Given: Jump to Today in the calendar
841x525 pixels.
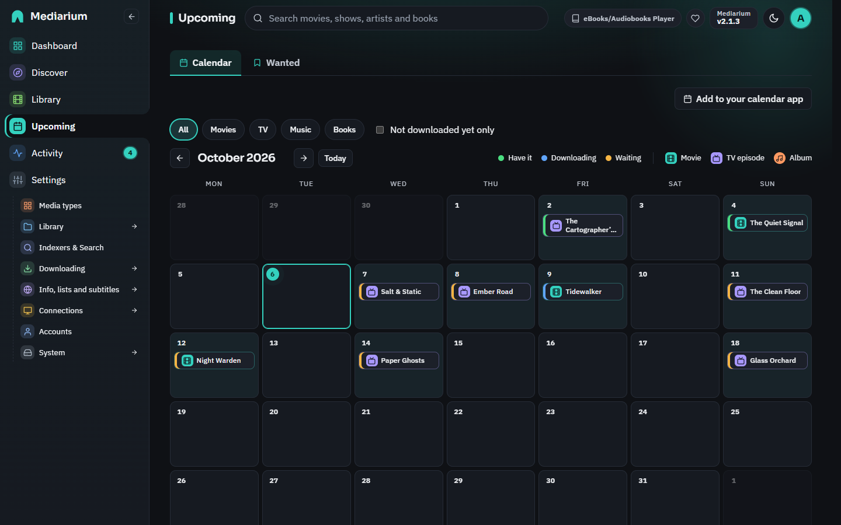Looking at the screenshot, I should click(x=335, y=158).
